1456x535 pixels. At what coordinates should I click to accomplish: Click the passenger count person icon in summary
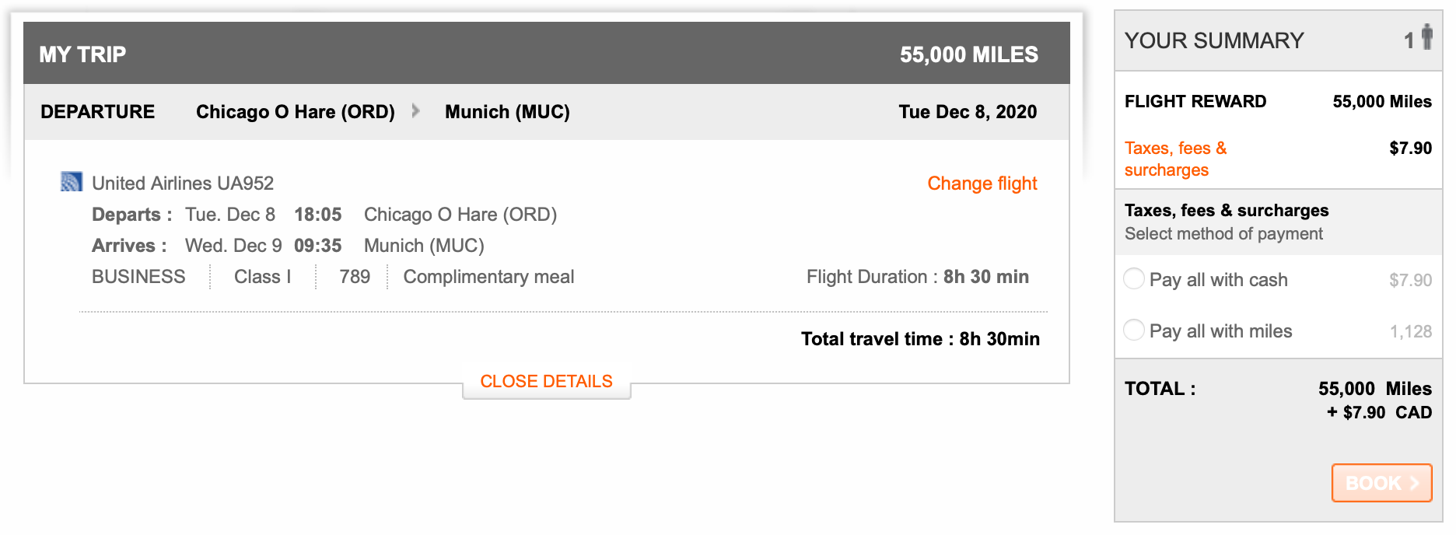tap(1429, 39)
